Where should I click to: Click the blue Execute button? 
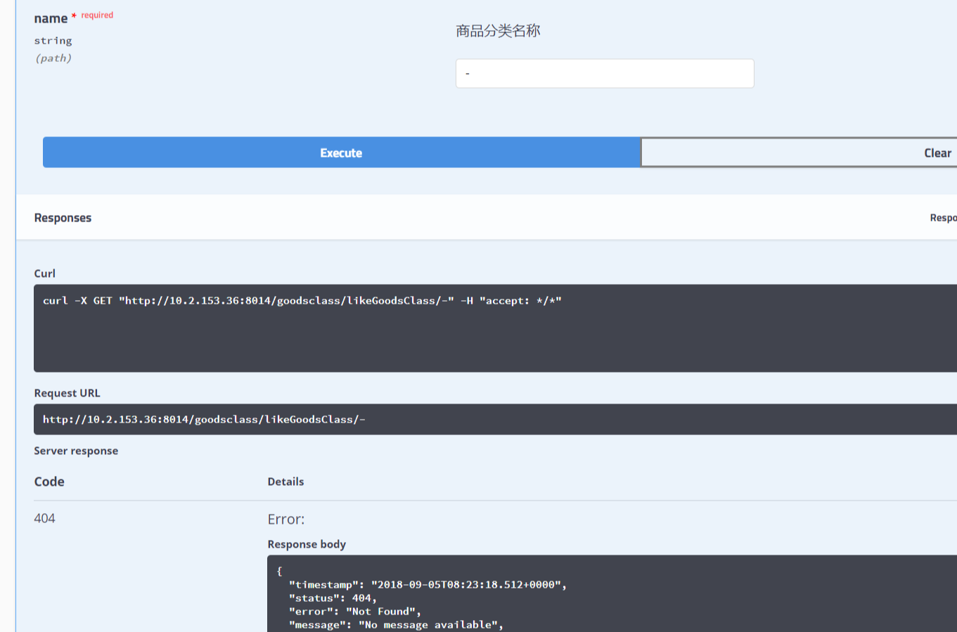341,152
